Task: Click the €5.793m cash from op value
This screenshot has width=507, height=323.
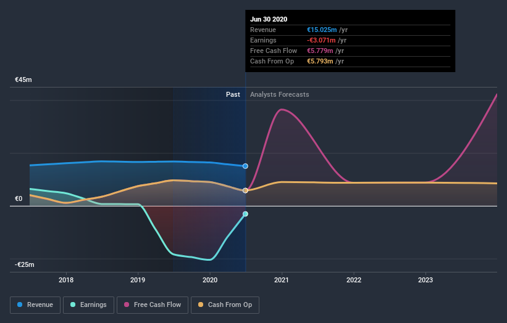Action: pos(320,61)
